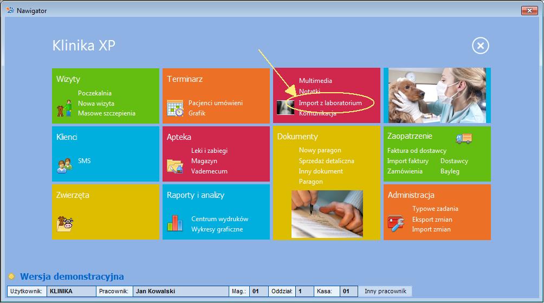Open Sprzedaż detaliczna

pos(327,161)
